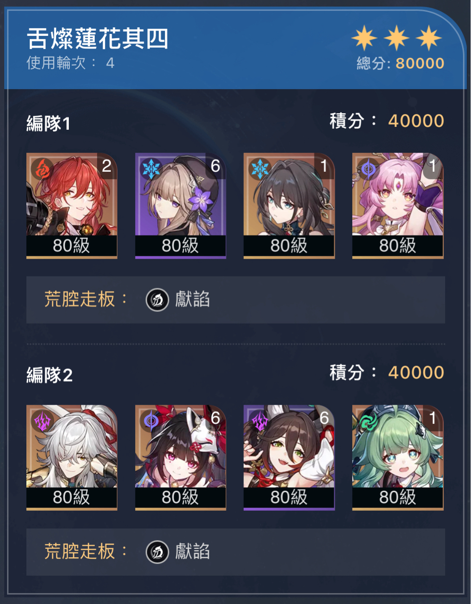
Task: Click the 獻諂 buff icon under 編隊2
Action: (x=157, y=552)
